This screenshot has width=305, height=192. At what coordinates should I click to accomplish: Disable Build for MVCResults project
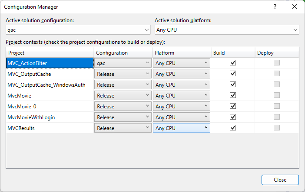tap(233, 128)
